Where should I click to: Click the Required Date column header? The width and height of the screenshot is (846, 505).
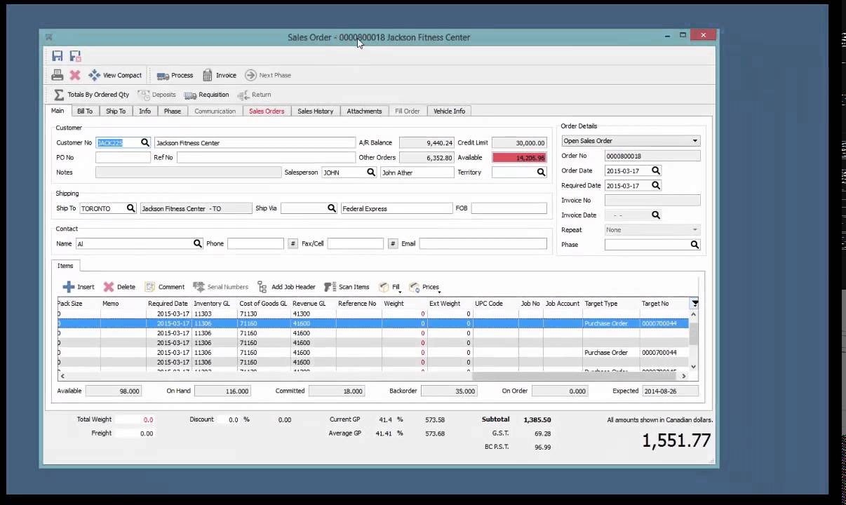168,304
